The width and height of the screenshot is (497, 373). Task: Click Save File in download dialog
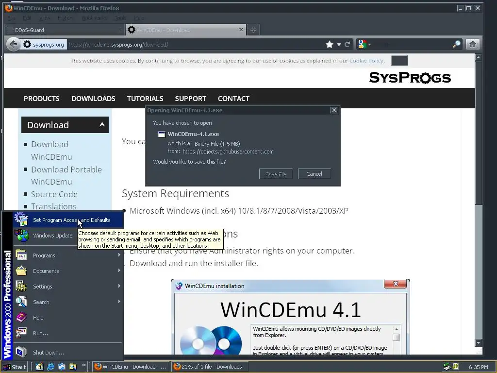[276, 174]
